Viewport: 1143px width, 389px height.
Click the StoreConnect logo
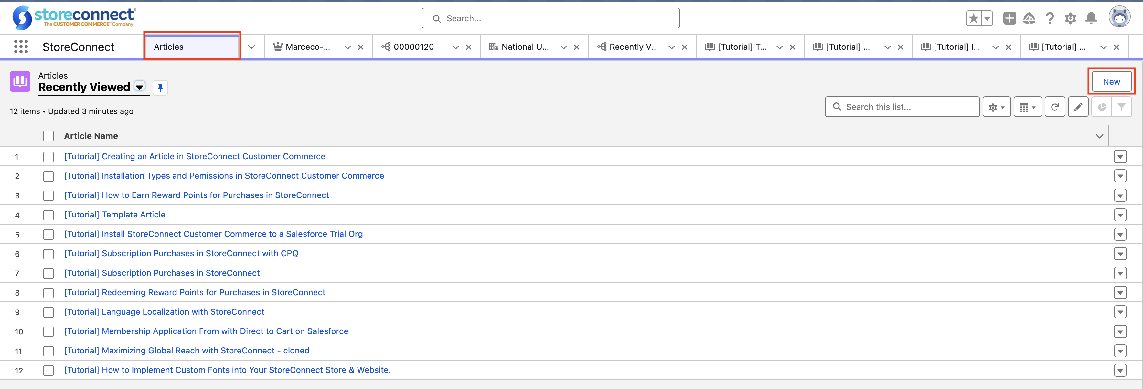coord(74,18)
